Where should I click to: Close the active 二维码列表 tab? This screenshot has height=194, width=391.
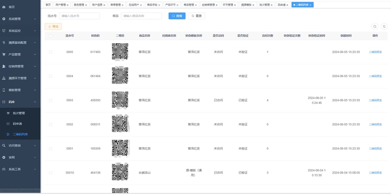click(310, 5)
